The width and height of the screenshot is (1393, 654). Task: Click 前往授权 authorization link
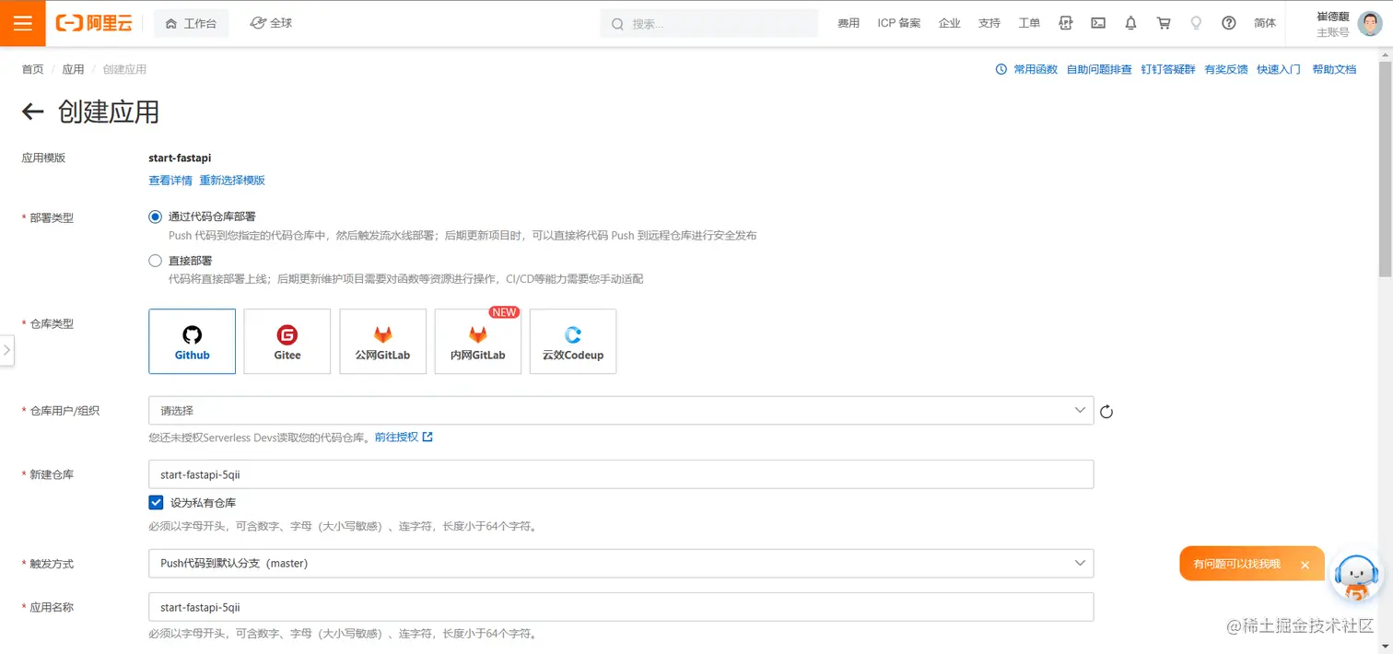pos(404,437)
